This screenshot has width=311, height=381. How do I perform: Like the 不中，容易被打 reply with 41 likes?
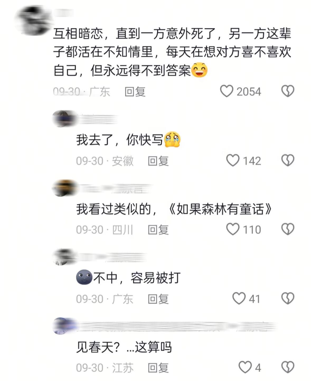click(239, 298)
